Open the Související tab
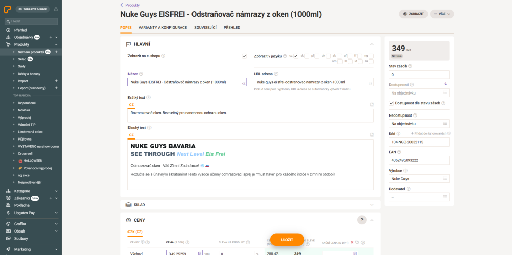Screen dimensions: 512x255 coord(205,27)
